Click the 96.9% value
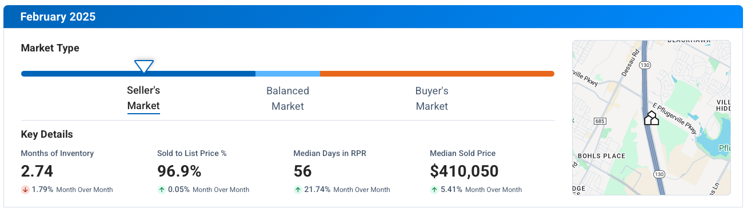The width and height of the screenshot is (751, 212). (x=180, y=171)
